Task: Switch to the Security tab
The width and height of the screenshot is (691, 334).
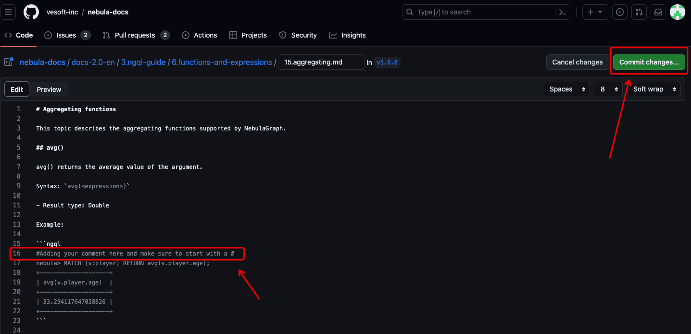Action: 298,35
